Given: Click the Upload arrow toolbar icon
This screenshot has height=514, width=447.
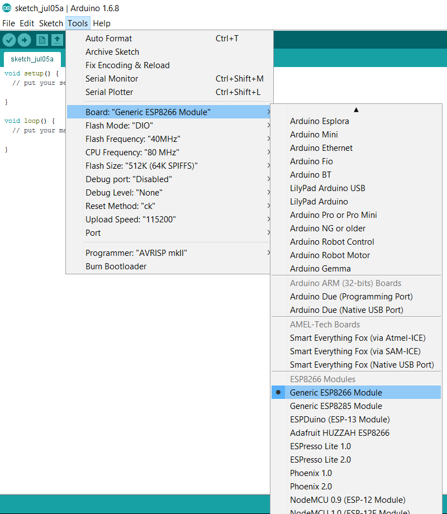Looking at the screenshot, I should [24, 40].
